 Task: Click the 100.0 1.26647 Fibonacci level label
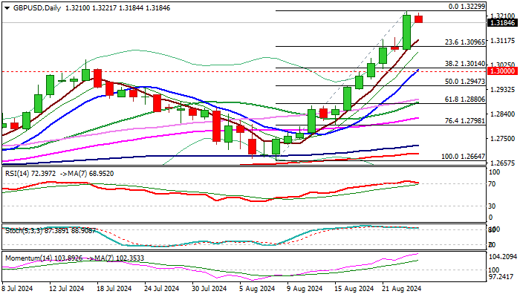click(464, 157)
